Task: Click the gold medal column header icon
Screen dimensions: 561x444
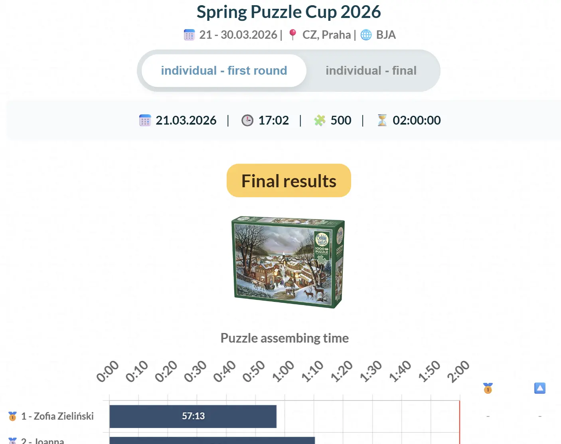Action: click(488, 388)
